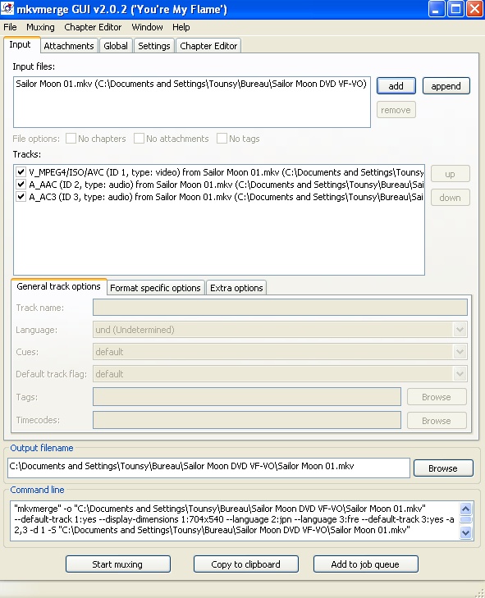This screenshot has width=485, height=598.
Task: Uncheck the A_AC3 audio track checkbox
Action: pyautogui.click(x=21, y=197)
